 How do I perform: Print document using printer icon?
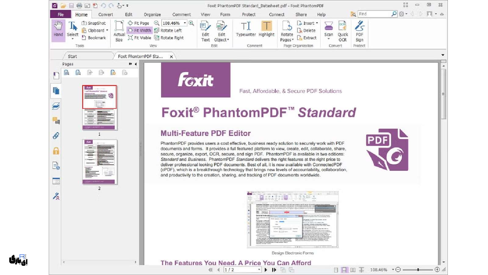tap(79, 5)
